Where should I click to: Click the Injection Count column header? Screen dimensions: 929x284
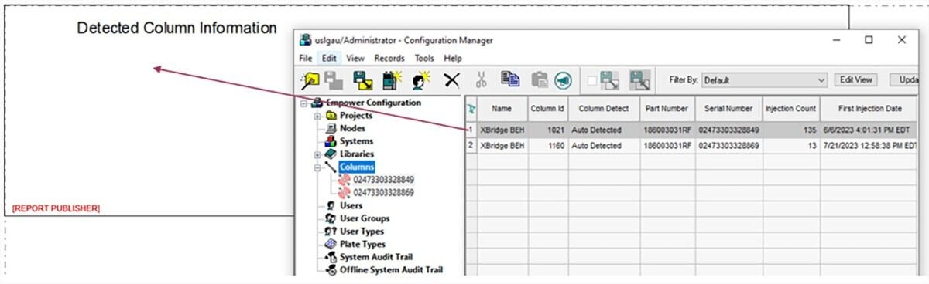click(x=790, y=109)
